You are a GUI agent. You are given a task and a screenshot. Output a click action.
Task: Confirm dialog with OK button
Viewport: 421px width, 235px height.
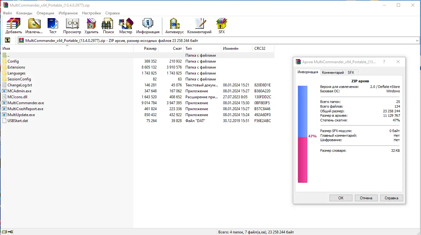[341, 198]
